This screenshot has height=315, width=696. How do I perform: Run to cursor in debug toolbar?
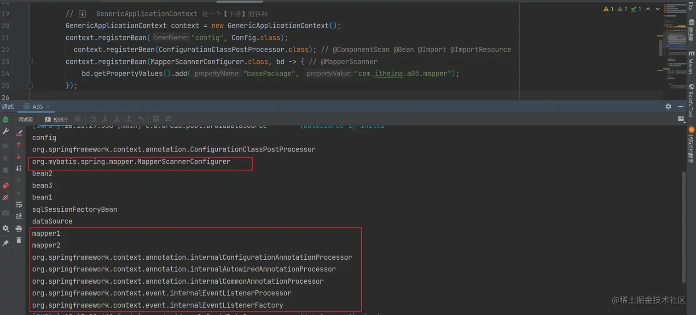click(x=141, y=119)
